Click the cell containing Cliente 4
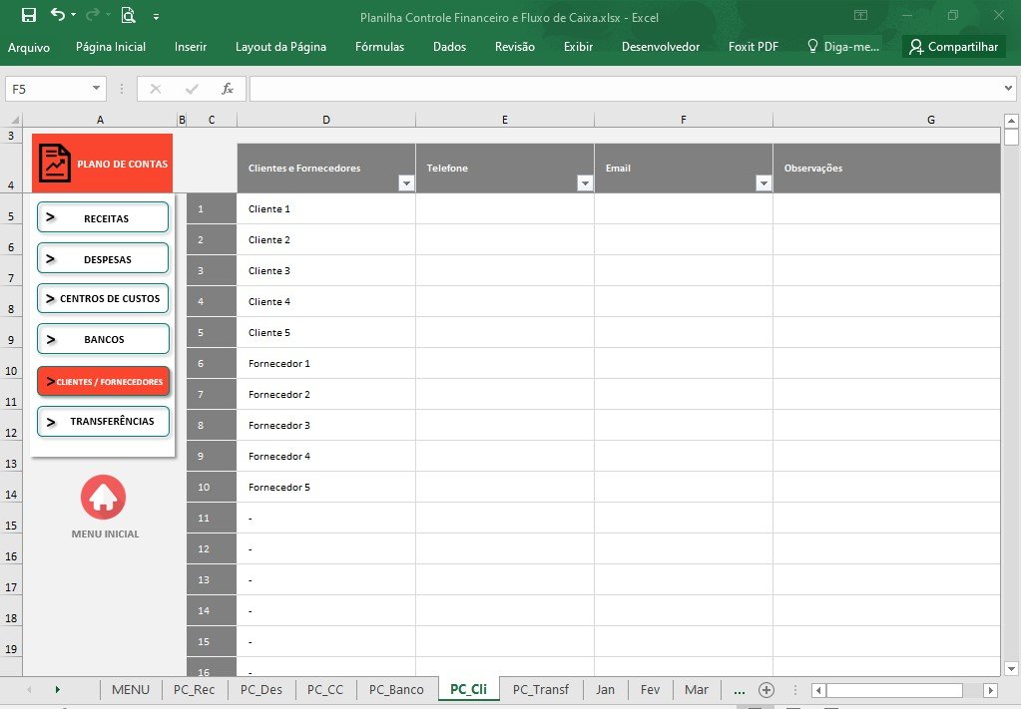This screenshot has height=709, width=1021. point(326,302)
